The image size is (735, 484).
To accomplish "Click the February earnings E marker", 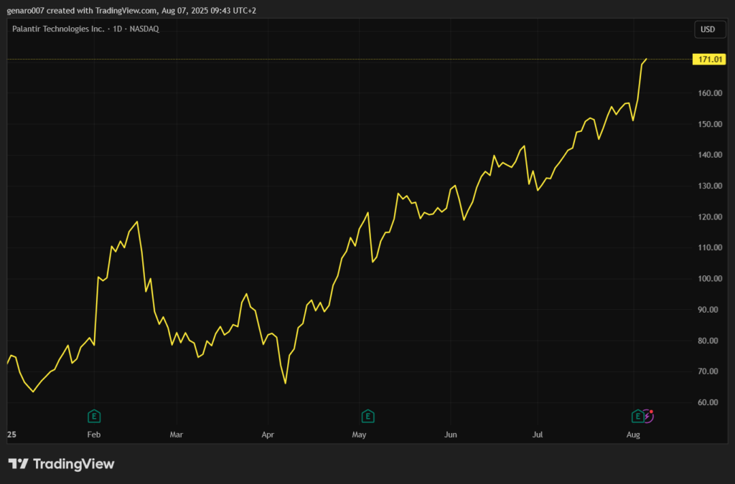I will (93, 416).
